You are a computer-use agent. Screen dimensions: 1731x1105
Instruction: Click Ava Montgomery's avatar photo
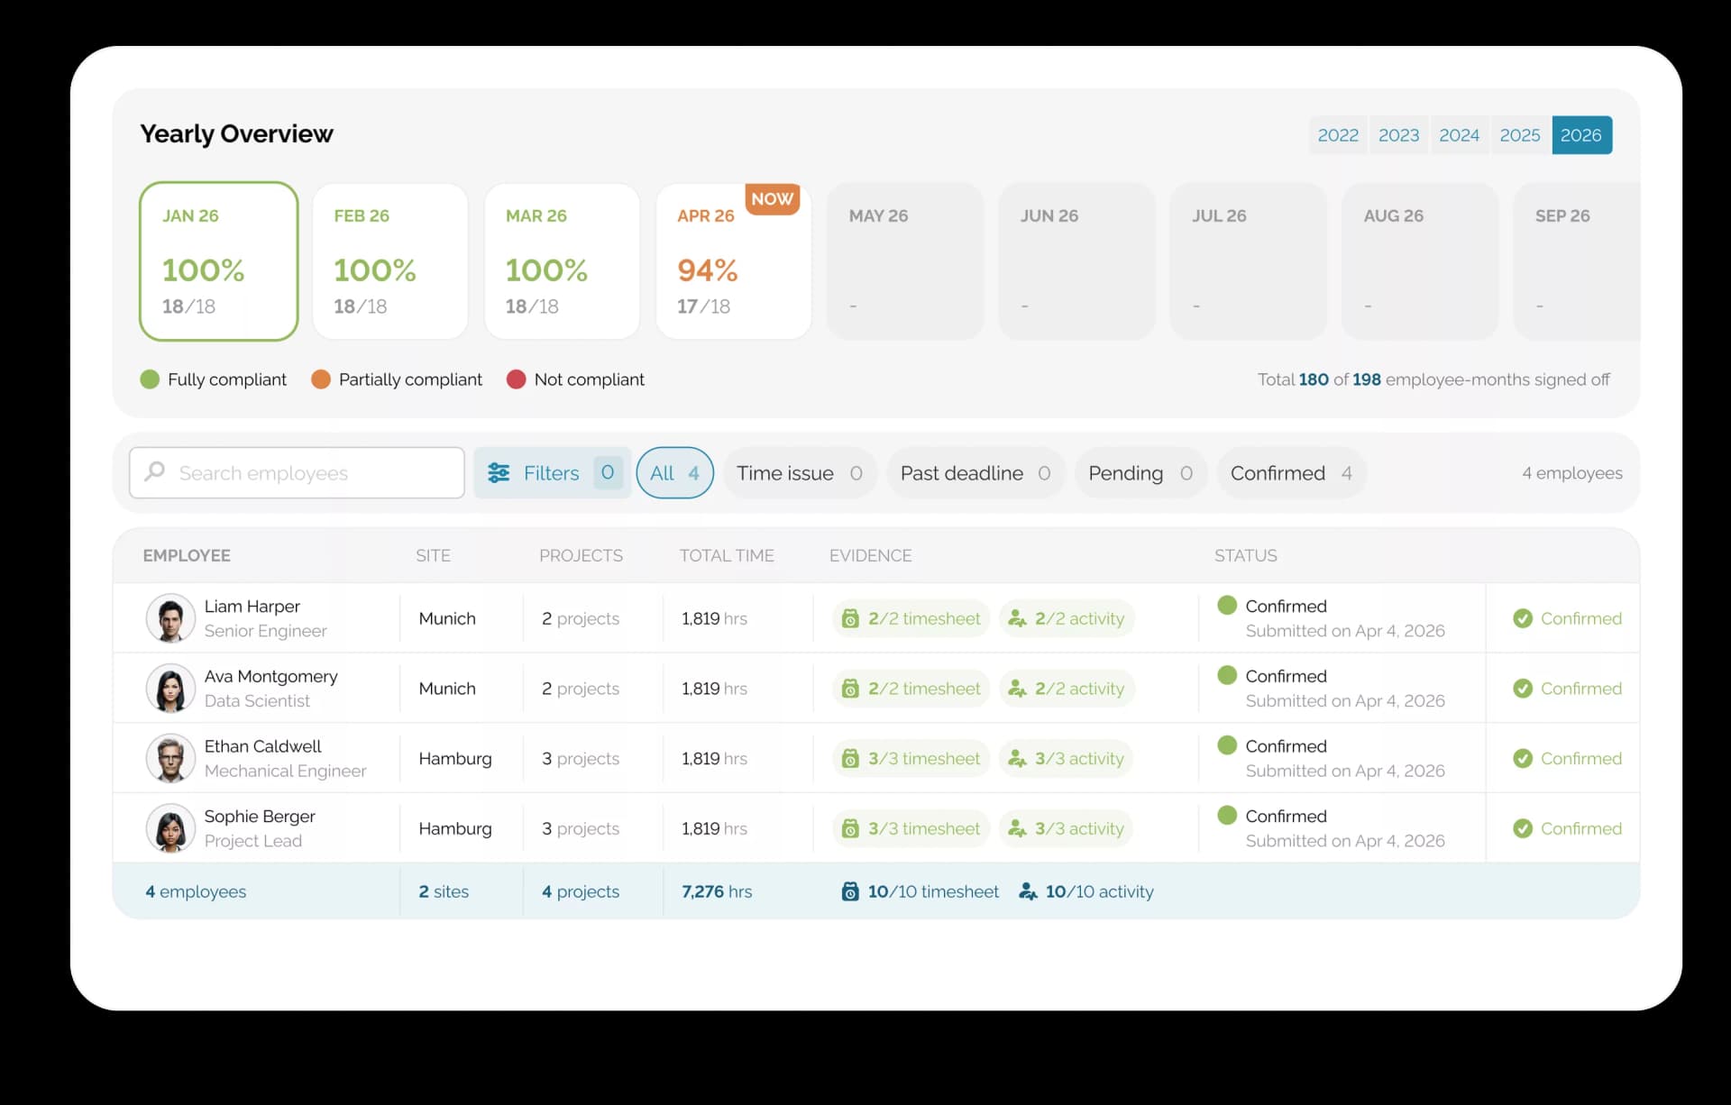[x=170, y=689]
